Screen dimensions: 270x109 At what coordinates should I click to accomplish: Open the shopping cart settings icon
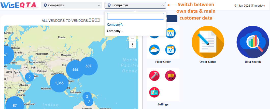[170, 76]
